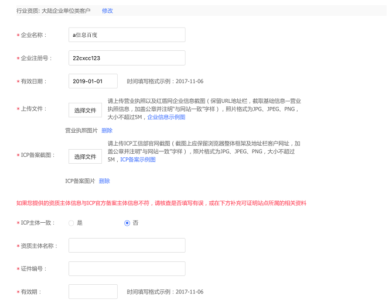
Task: Click the 企业名称 input field
Action: pos(127,35)
